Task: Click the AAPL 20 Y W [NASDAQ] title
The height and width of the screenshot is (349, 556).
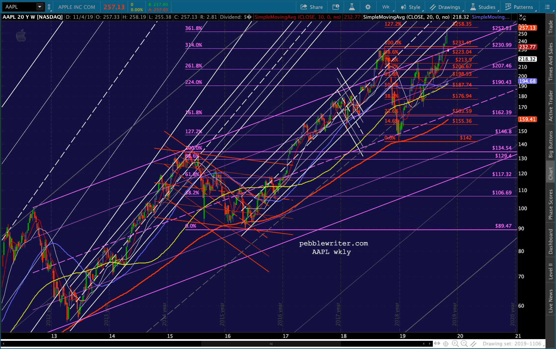Action: [x=33, y=17]
